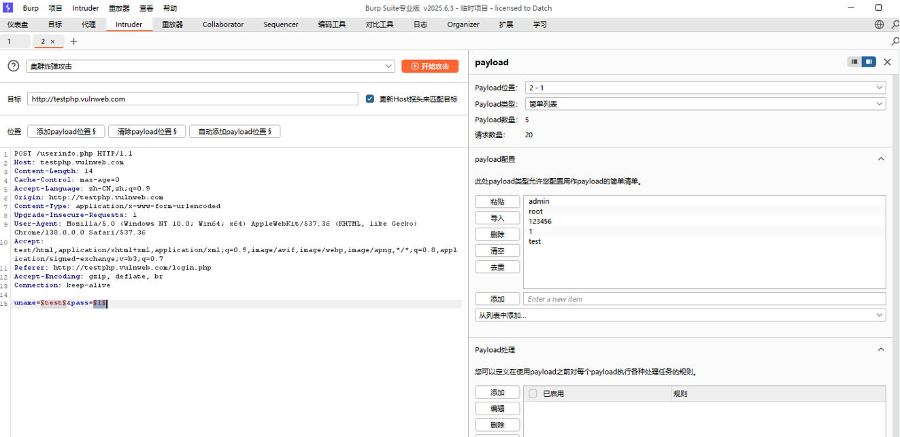Click the POST /userinfo.php request line
The image size is (900, 437).
point(73,154)
